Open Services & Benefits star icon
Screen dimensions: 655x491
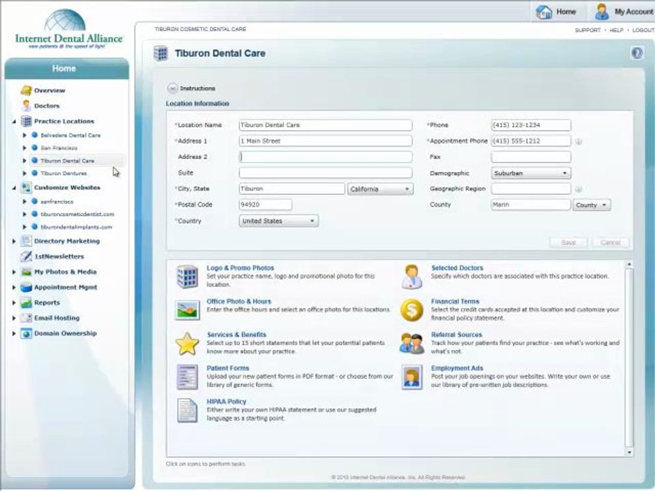coord(187,344)
